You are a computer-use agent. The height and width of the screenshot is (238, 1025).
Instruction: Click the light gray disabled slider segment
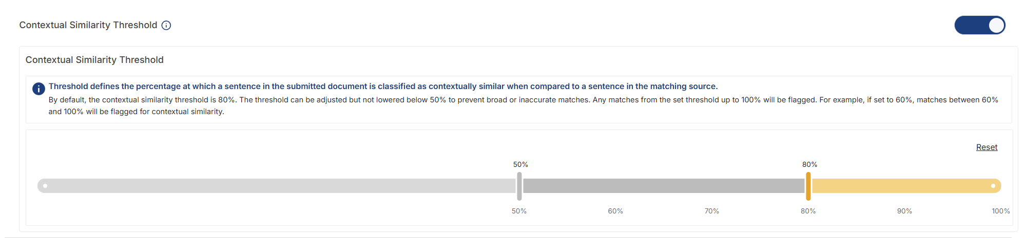coord(277,186)
